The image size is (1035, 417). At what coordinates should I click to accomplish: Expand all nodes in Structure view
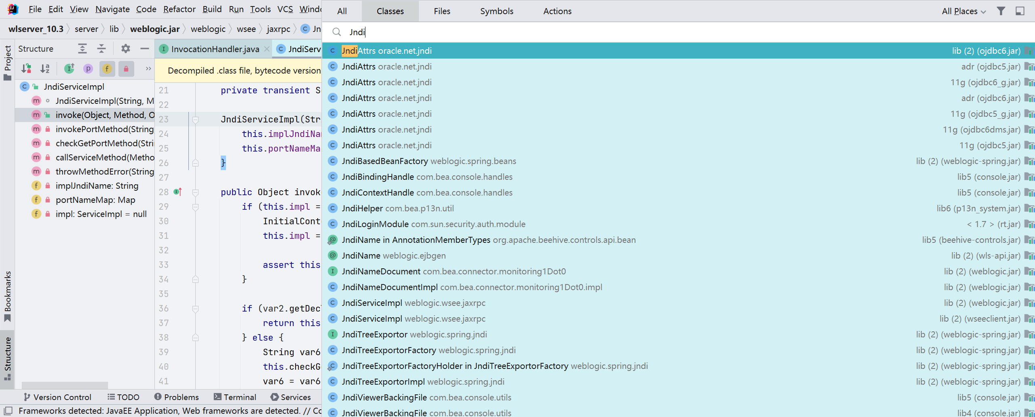(x=82, y=48)
